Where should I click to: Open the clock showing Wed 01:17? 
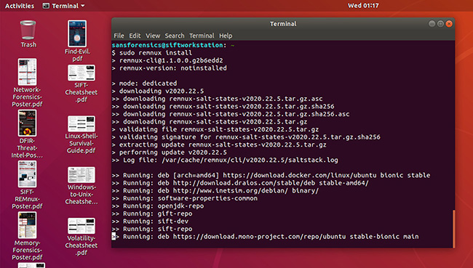click(x=363, y=6)
